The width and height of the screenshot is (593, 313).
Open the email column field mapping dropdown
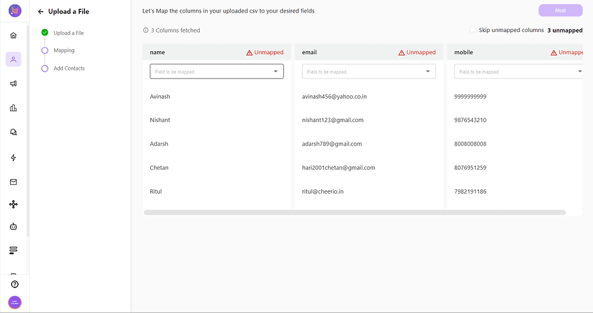tap(369, 72)
